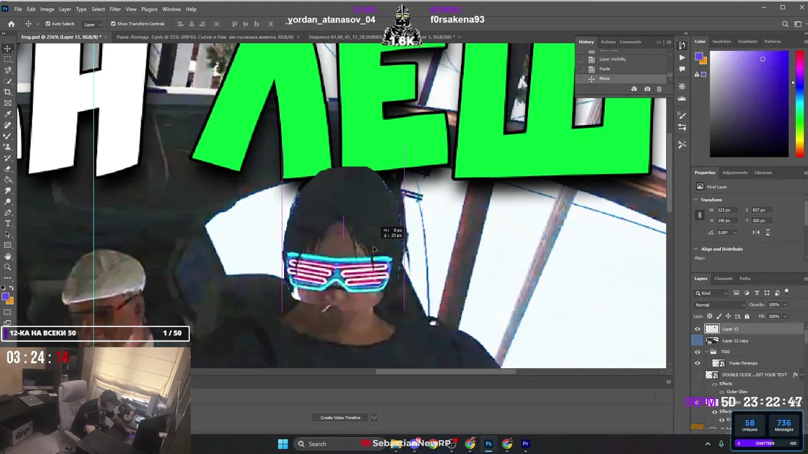
Task: Show Layer 12 copy via its visibility box
Action: click(x=698, y=340)
